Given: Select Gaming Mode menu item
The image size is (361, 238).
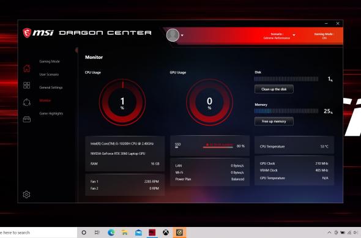Looking at the screenshot, I should (50, 61).
